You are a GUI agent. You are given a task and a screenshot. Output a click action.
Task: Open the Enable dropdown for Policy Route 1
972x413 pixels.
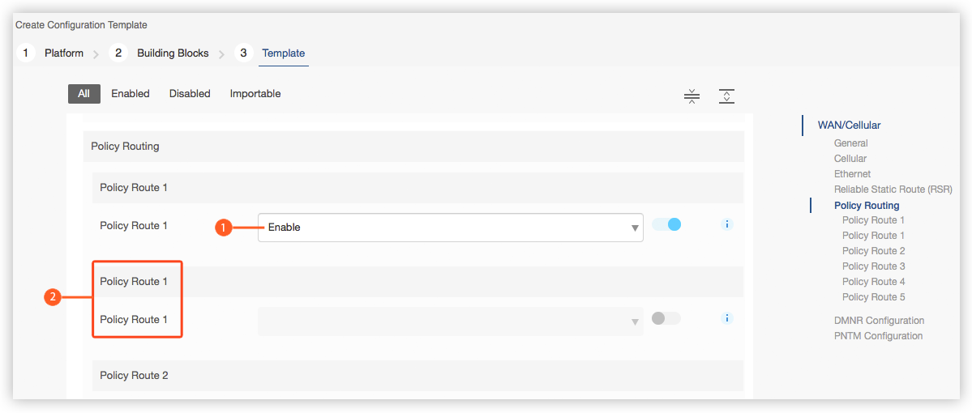pyautogui.click(x=451, y=228)
